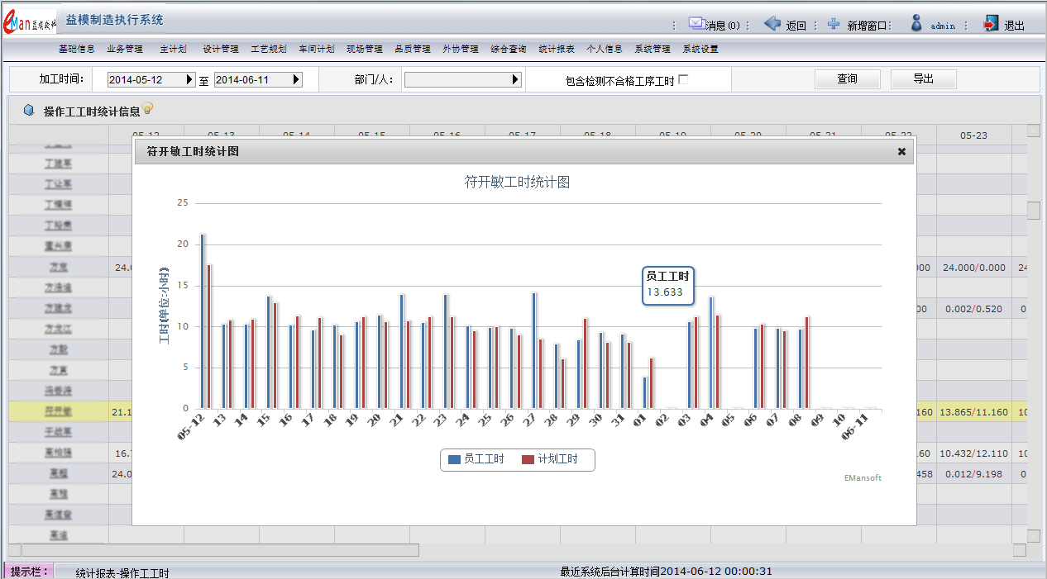Open the 车间计划 menu

click(317, 49)
